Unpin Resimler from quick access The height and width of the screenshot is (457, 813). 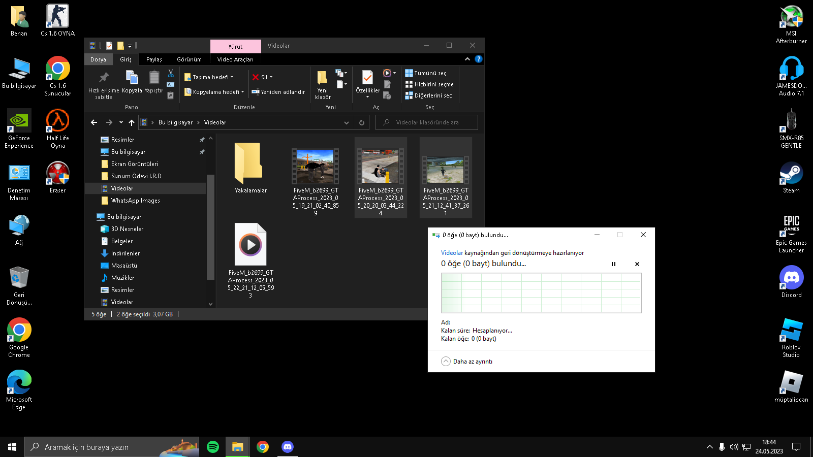pos(202,140)
